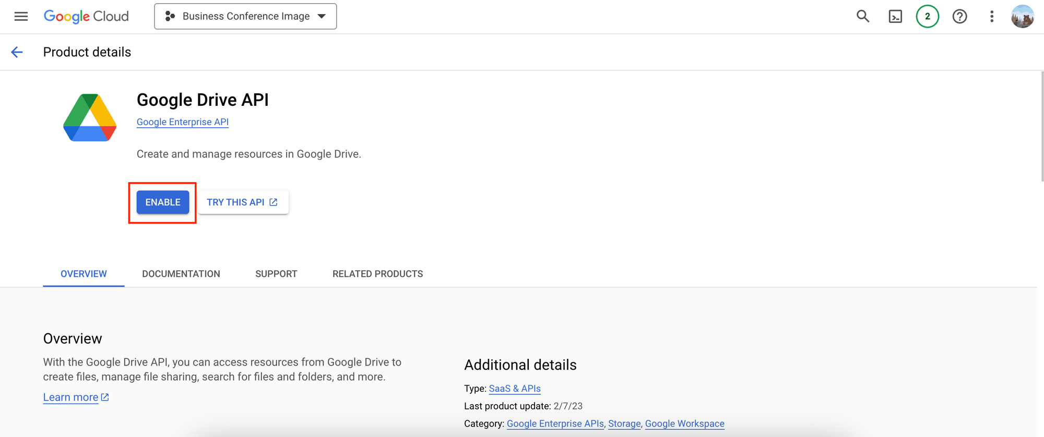This screenshot has height=437, width=1044.
Task: Activate Cloud Shell terminal icon
Action: point(895,16)
